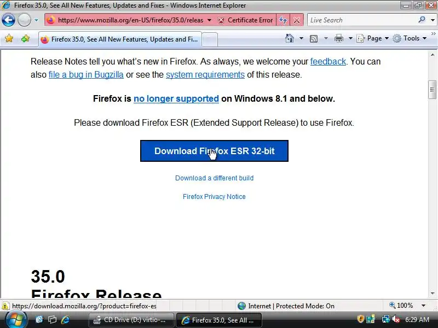Screen dimensions: 438x328
Task: Open the Windows Start orb
Action: (x=16, y=320)
